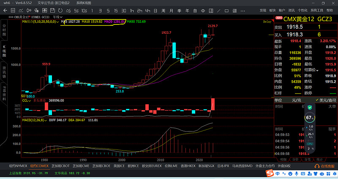
Task: Switch to 外盘主力合约 tab
Action: 265,166
